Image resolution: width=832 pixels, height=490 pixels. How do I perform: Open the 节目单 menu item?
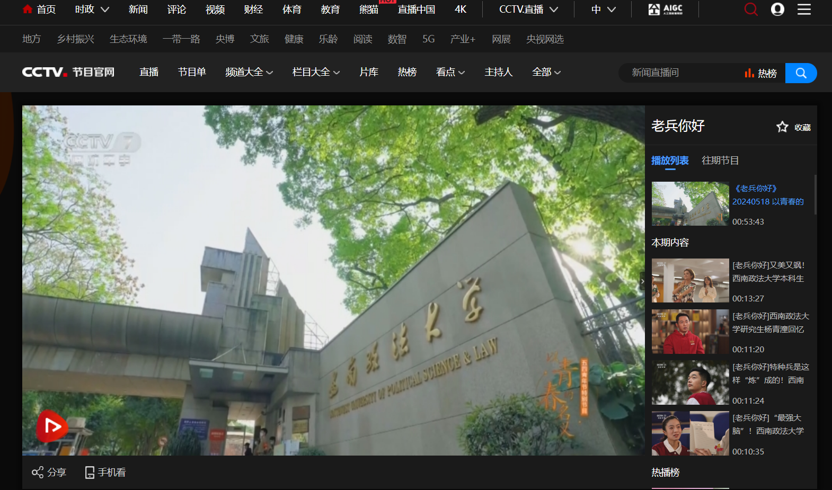pos(192,72)
